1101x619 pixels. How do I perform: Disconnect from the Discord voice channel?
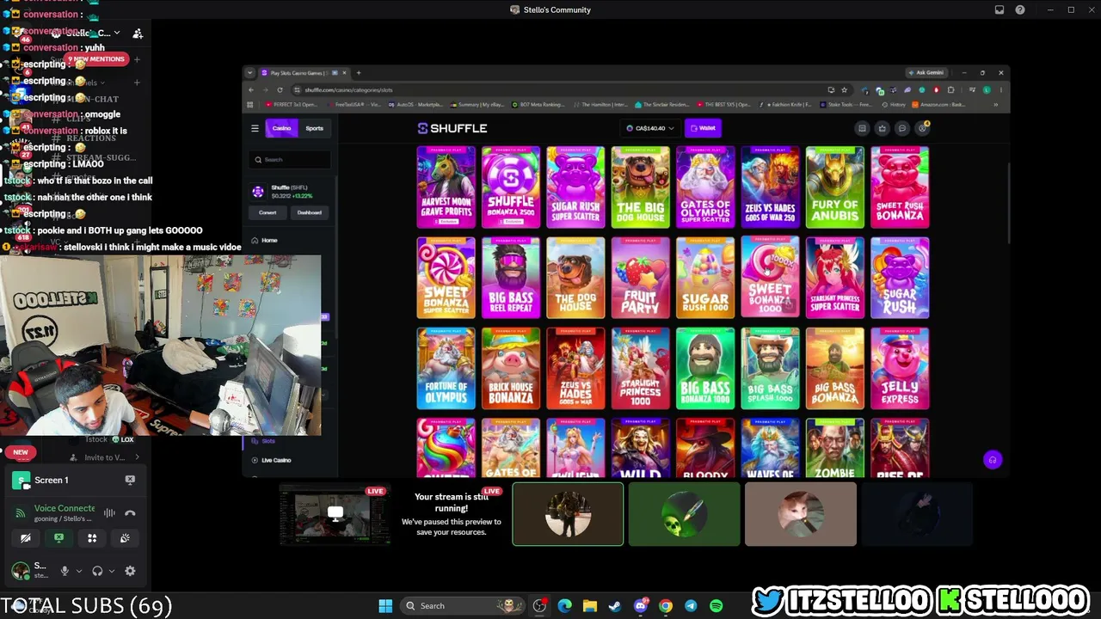click(130, 512)
